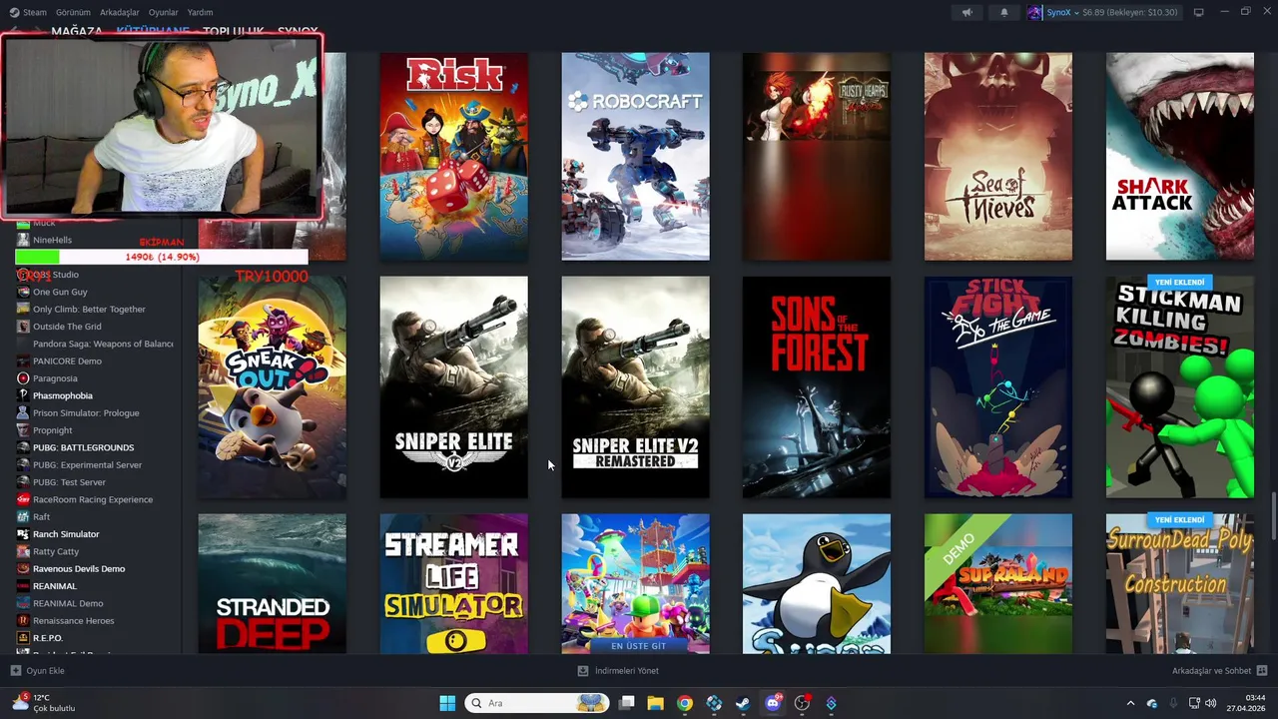Open the Yardım menu
Image resolution: width=1278 pixels, height=719 pixels.
(201, 13)
